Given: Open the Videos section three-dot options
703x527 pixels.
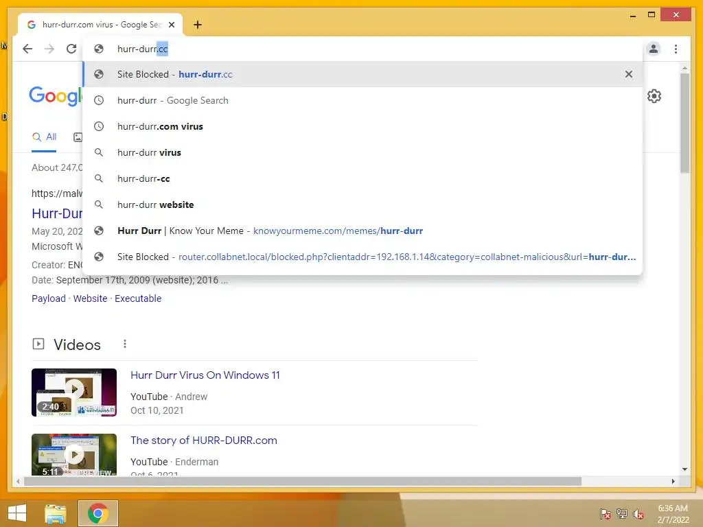Looking at the screenshot, I should point(125,344).
